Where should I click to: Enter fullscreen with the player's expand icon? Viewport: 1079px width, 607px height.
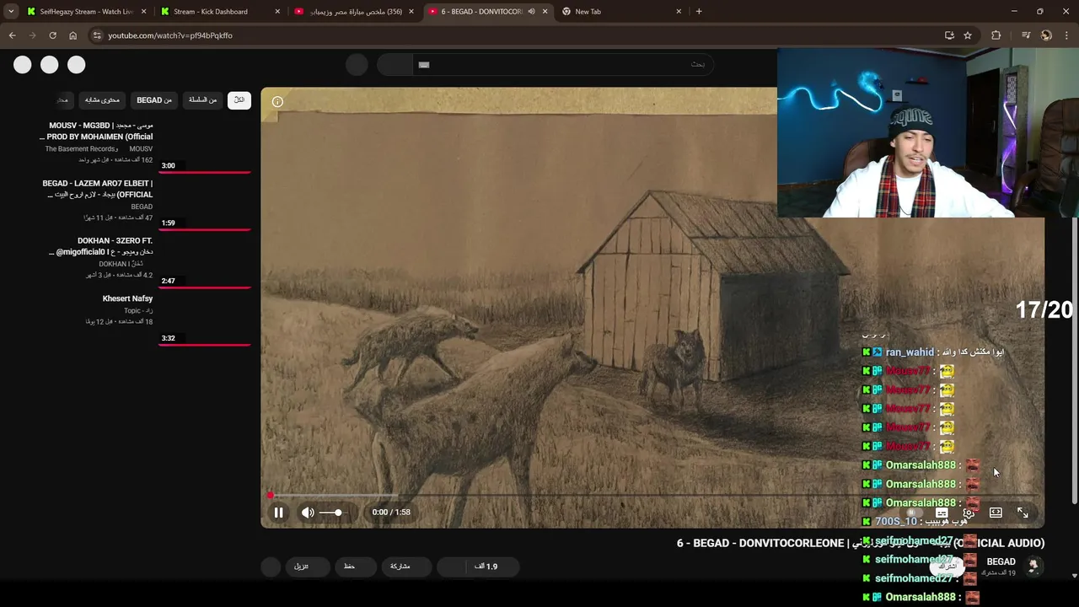coord(1023,513)
